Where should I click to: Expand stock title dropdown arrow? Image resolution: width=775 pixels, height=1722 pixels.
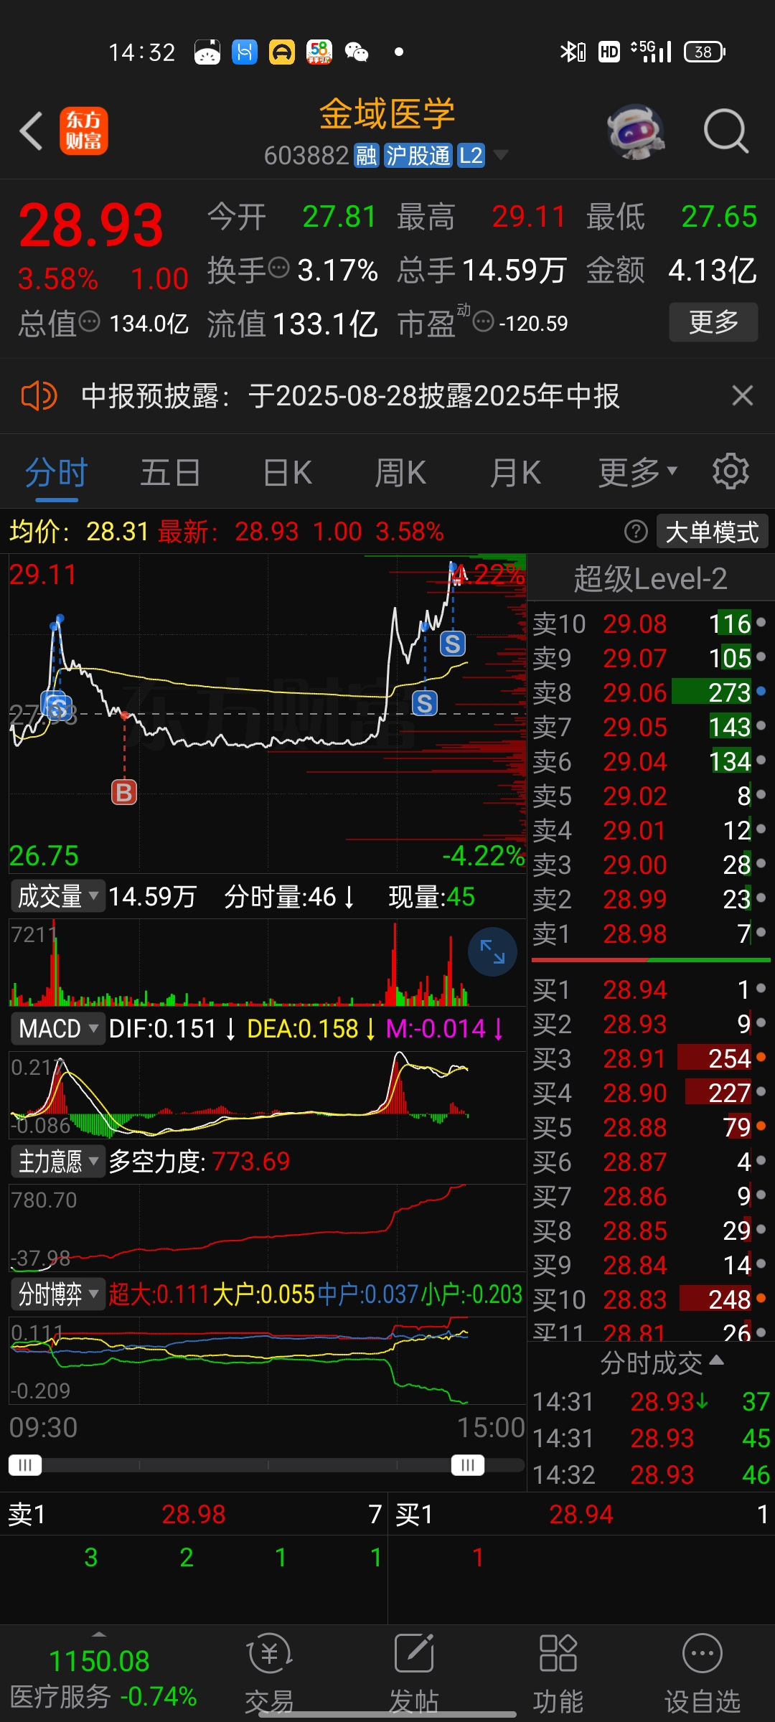501,155
